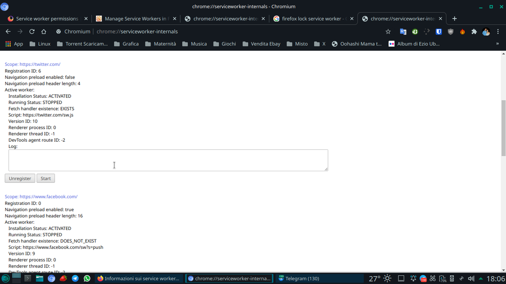The height and width of the screenshot is (284, 506).
Task: Open the App bookmarks shortcut
Action: [14, 44]
